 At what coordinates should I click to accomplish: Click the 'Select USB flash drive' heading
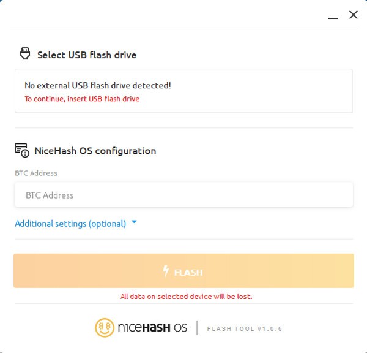tap(87, 55)
